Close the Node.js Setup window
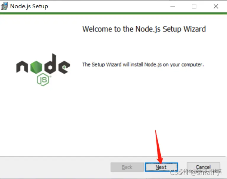The height and width of the screenshot is (179, 227). pyautogui.click(x=216, y=6)
